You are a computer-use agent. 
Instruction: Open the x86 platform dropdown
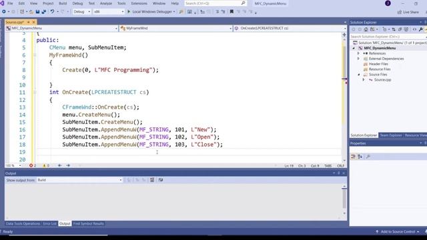[x=108, y=12]
